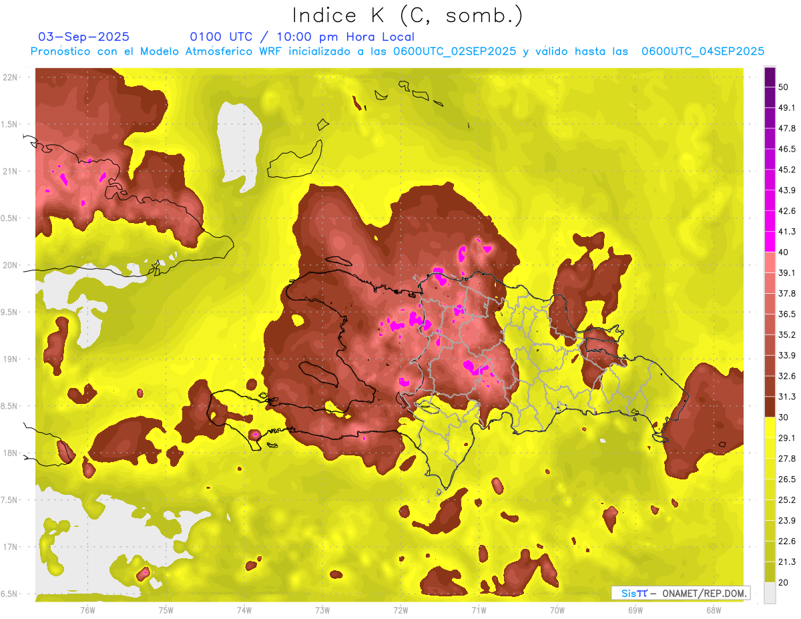Screen dimensions: 801x619
Task: Pick legend value 27.8
Action: pos(787,459)
